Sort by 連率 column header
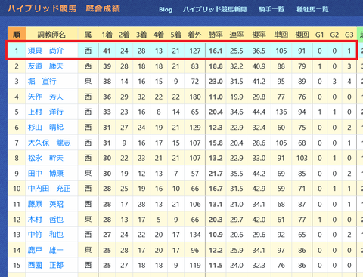 pos(237,34)
